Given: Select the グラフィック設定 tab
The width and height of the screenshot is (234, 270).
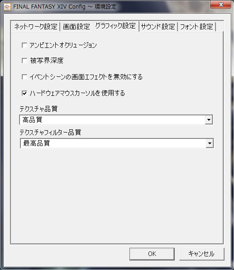Looking at the screenshot, I should (115, 26).
